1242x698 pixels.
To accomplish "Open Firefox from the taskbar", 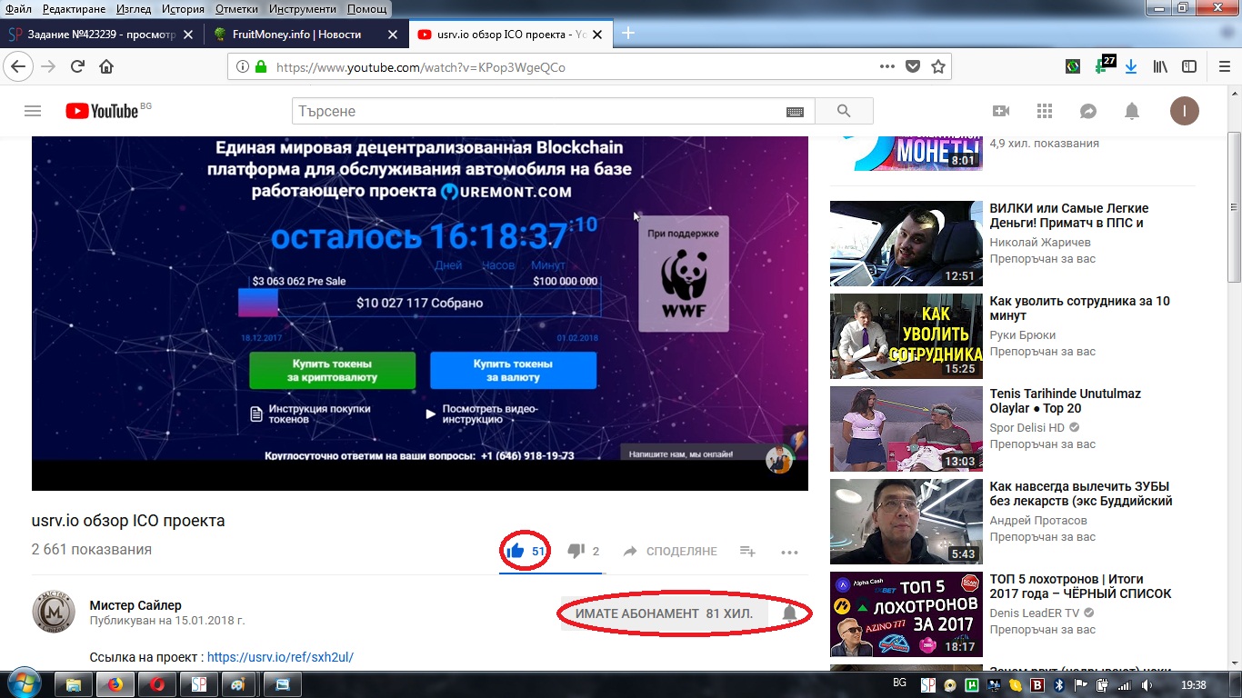I will (115, 684).
